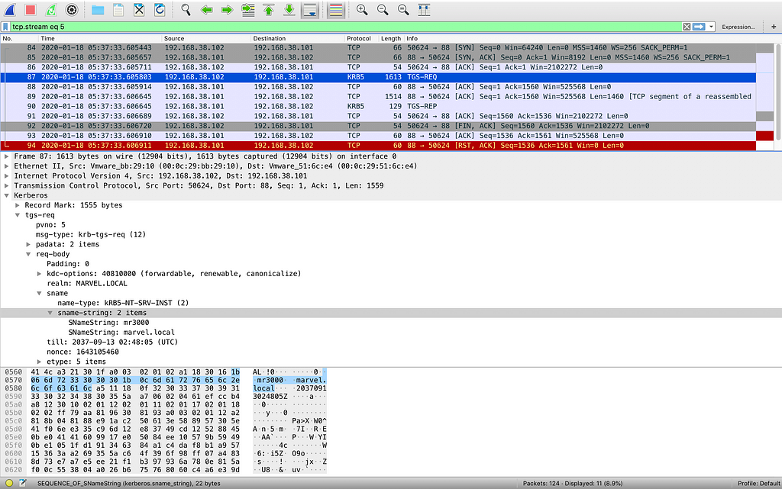Select packet 90 TGS-REP row
This screenshot has width=782, height=489.
[x=378, y=106]
